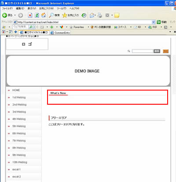176x182 pixels.
Task: Expand the address bar dropdown arrow
Action: click(x=154, y=22)
